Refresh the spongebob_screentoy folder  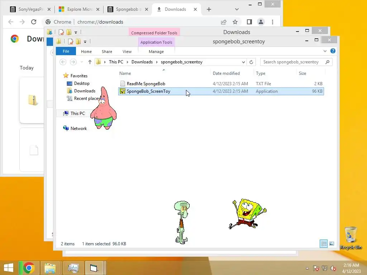pos(251,62)
